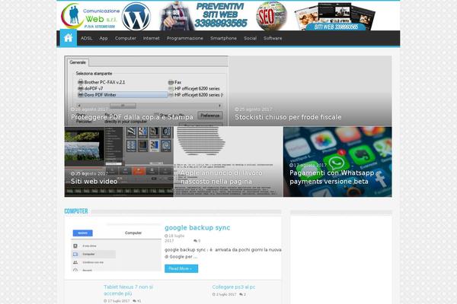Click the comments icon beside 18 luglio 2017
Screen dimensions: 457x304
click(196, 241)
